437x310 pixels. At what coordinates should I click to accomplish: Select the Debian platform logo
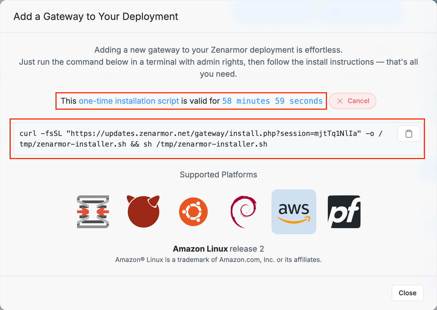tap(244, 212)
